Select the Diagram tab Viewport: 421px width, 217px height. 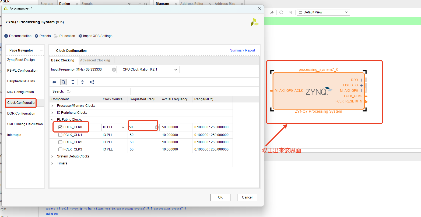[162, 3]
